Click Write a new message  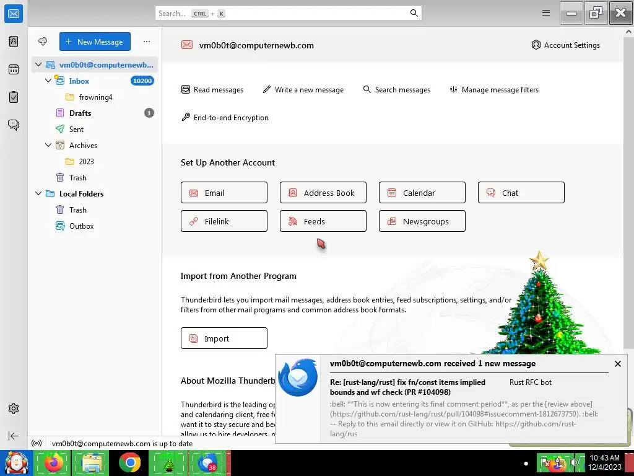303,89
